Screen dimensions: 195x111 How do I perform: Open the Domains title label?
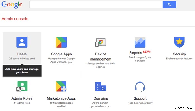click(x=101, y=98)
